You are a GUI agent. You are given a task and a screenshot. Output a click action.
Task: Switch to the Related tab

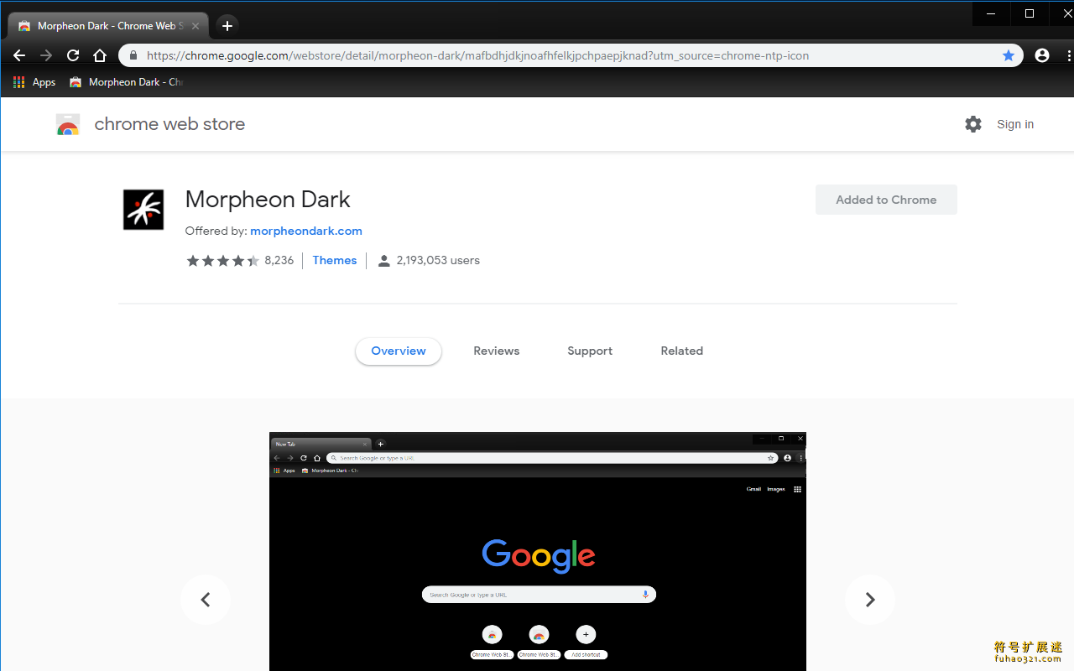point(682,351)
